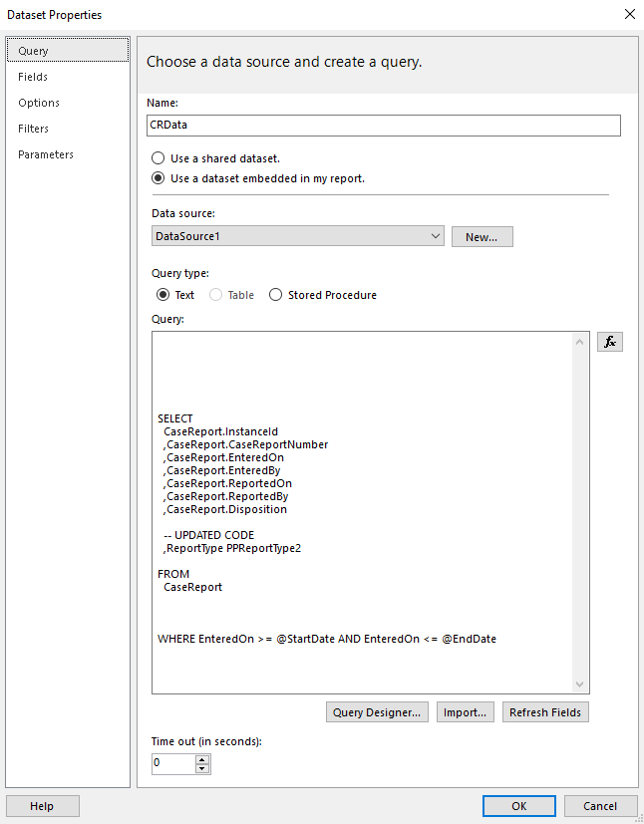Select 'Use a shared dataset' option

point(159,158)
